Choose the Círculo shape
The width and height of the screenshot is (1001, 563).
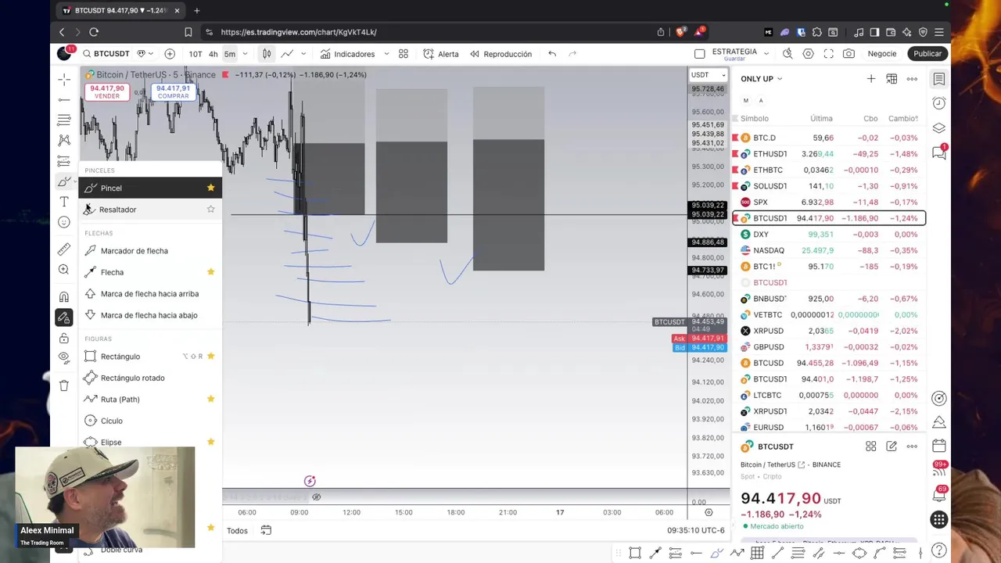pyautogui.click(x=149, y=421)
